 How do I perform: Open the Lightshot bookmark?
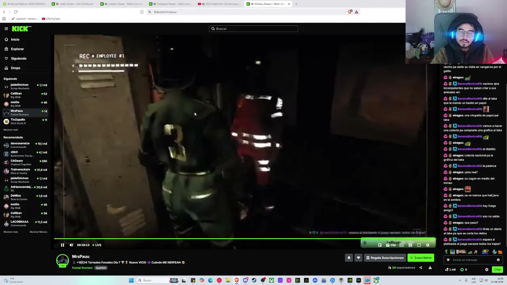(25, 19)
